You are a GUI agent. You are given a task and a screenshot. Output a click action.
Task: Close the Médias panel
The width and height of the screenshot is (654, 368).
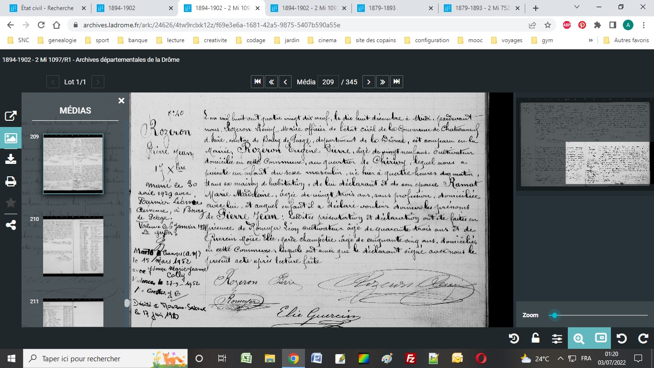pos(121,101)
